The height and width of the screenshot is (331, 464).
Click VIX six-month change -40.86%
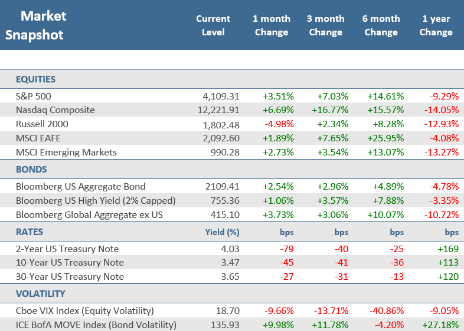click(x=387, y=310)
